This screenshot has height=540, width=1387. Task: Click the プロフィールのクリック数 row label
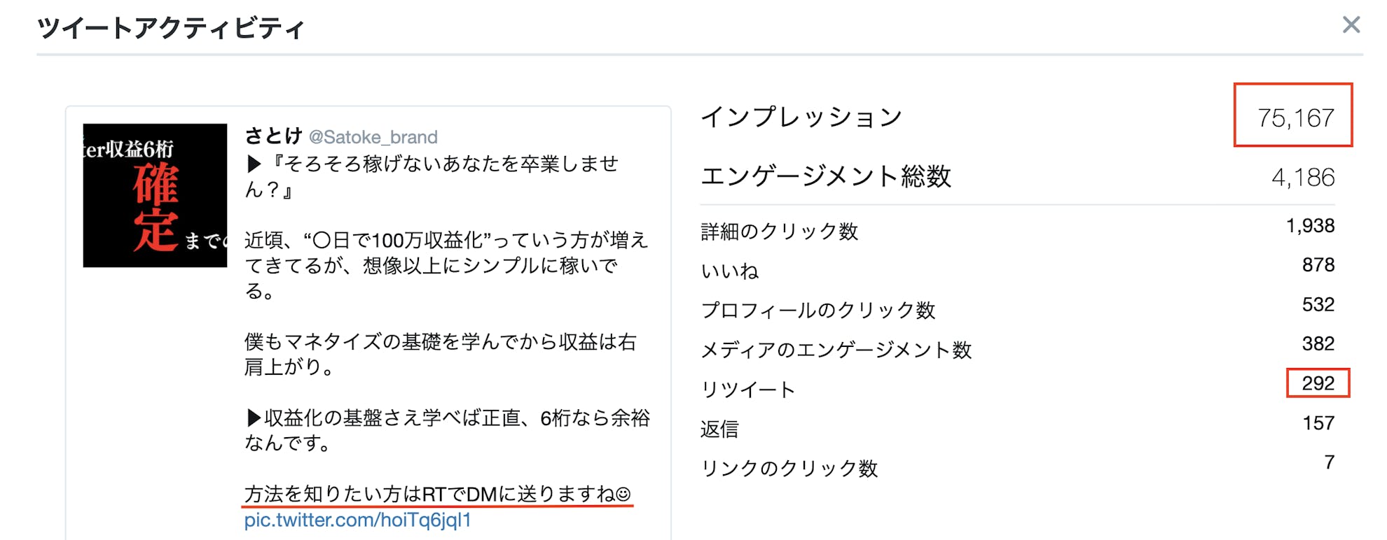817,310
